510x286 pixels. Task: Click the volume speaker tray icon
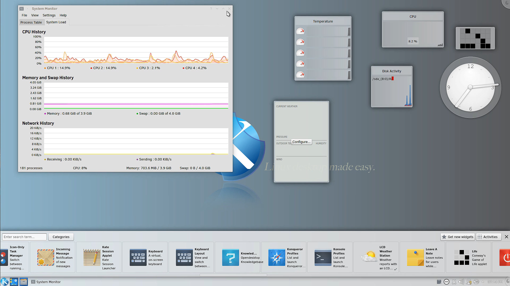(461, 282)
